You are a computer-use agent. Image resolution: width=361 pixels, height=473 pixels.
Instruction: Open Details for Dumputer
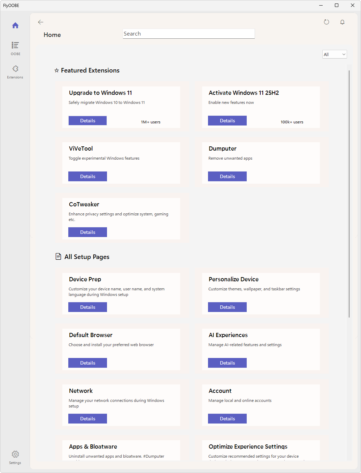coord(227,176)
